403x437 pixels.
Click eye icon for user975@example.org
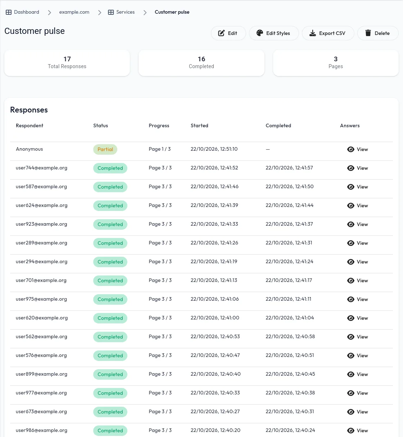(x=351, y=299)
